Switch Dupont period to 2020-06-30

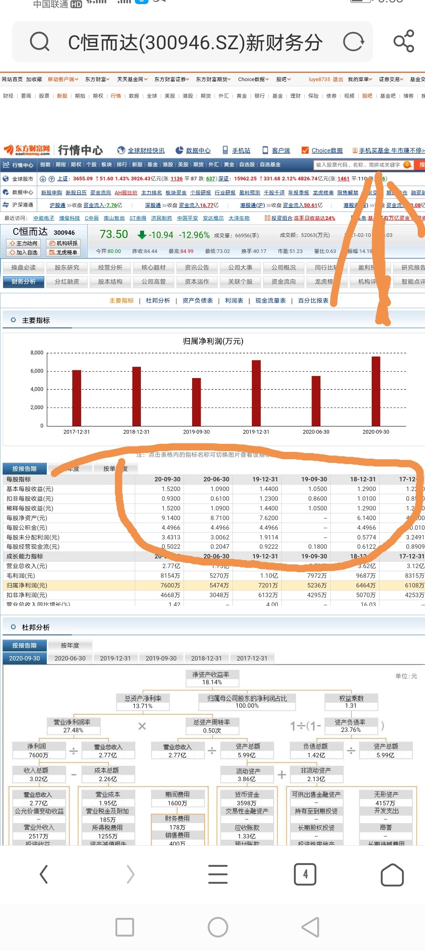point(70,658)
